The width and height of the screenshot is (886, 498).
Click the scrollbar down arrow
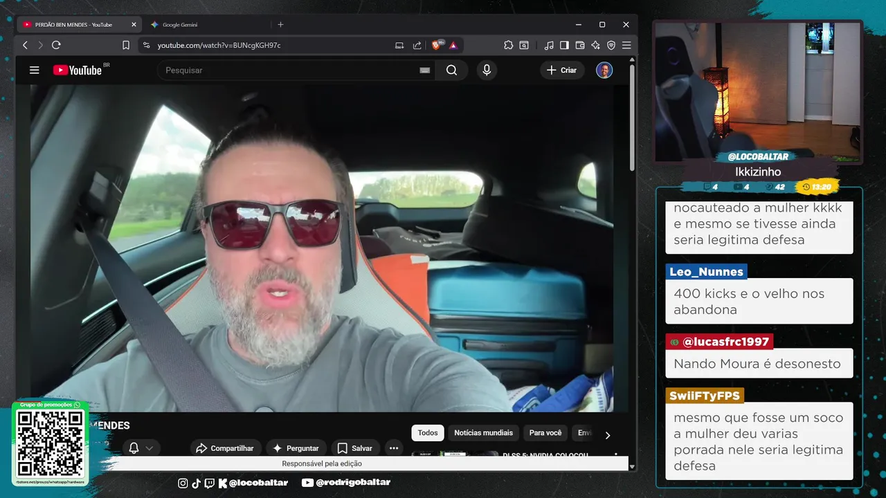point(632,467)
